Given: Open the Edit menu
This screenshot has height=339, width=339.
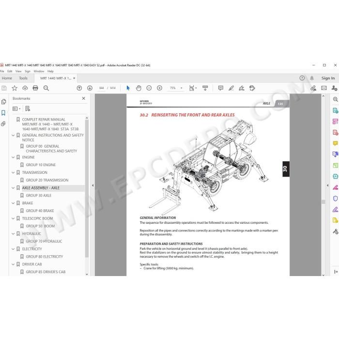Looking at the screenshot, I should 10,71.
